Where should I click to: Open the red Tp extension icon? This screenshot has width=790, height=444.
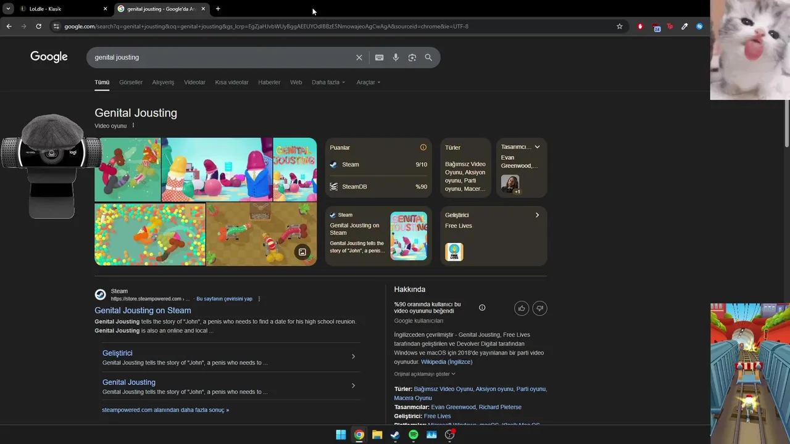(x=670, y=27)
